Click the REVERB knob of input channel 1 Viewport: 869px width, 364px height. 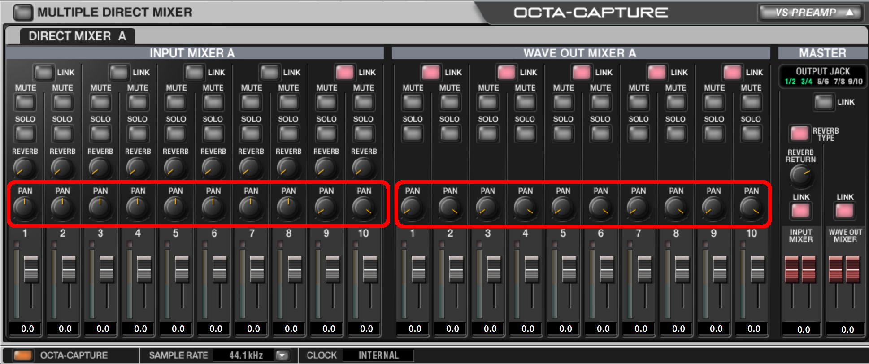click(24, 169)
